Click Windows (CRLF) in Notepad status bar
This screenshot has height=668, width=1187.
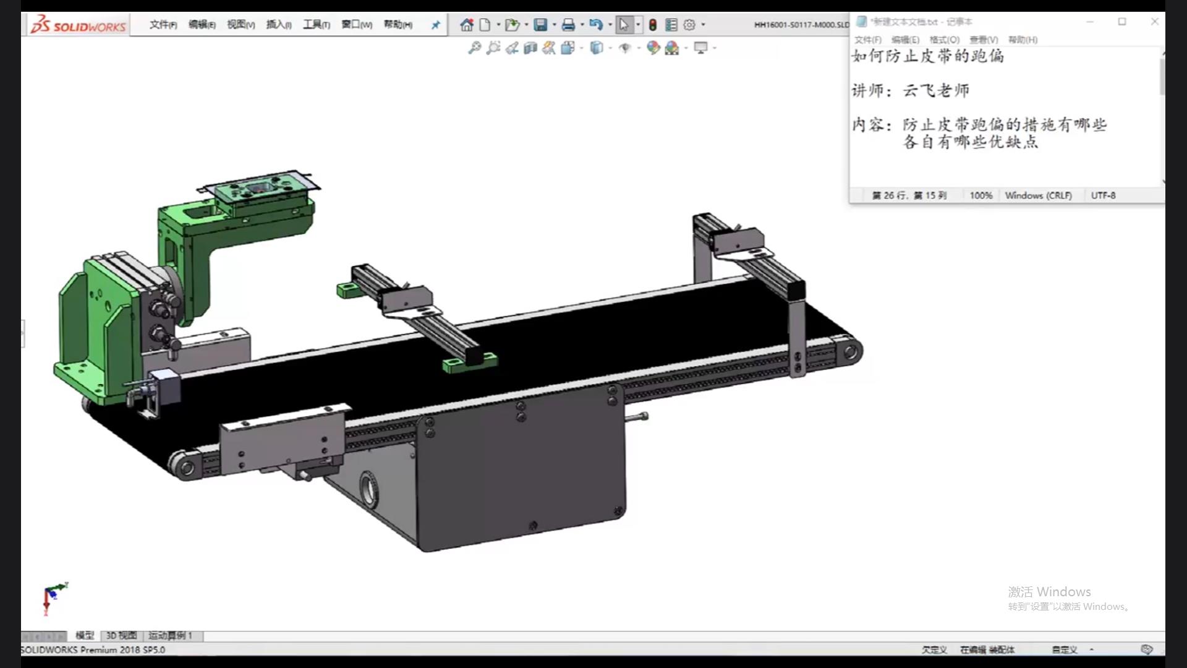coord(1038,195)
